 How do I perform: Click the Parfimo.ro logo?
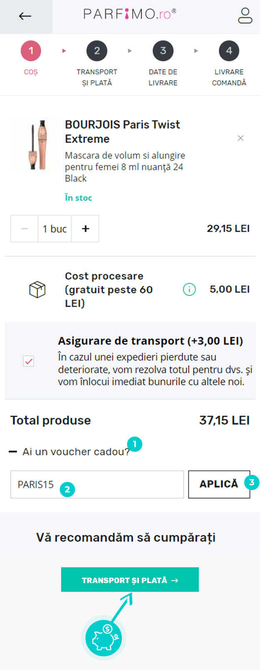pyautogui.click(x=130, y=14)
